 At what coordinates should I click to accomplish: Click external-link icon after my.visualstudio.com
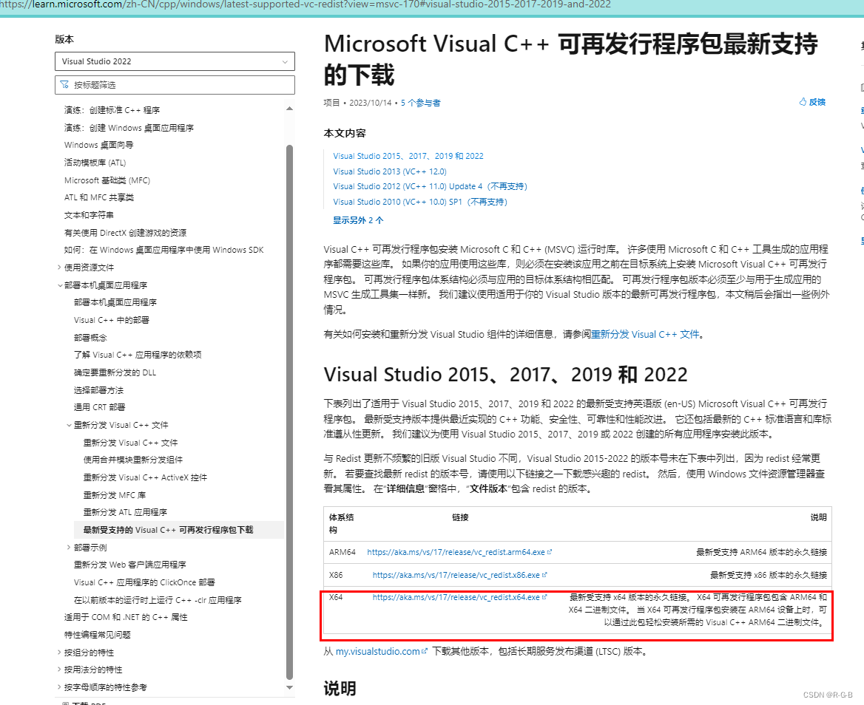click(x=425, y=651)
